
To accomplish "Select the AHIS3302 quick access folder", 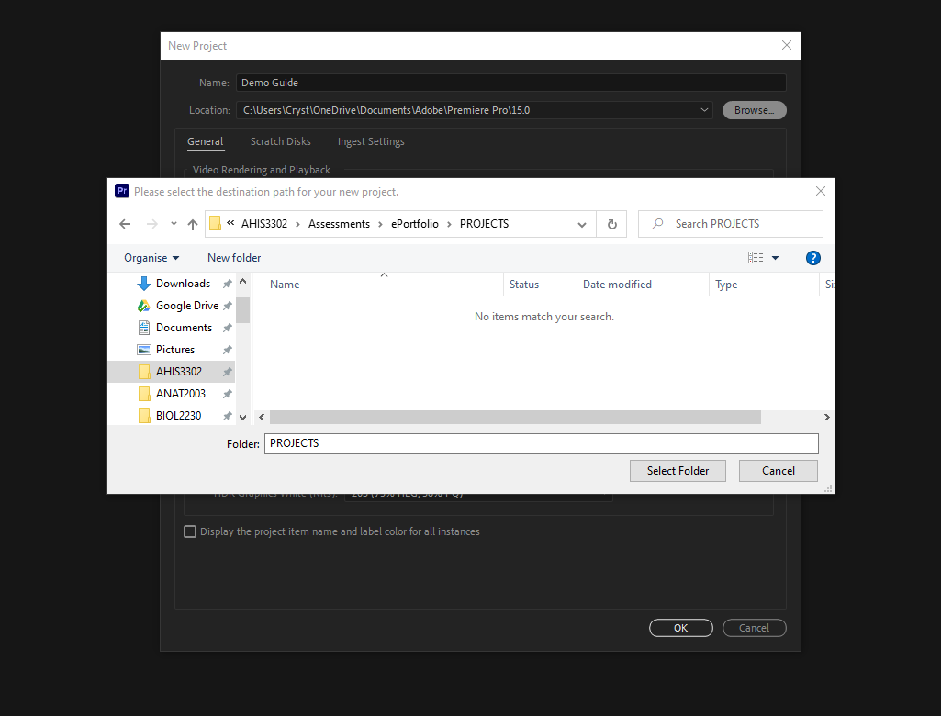I will coord(179,372).
